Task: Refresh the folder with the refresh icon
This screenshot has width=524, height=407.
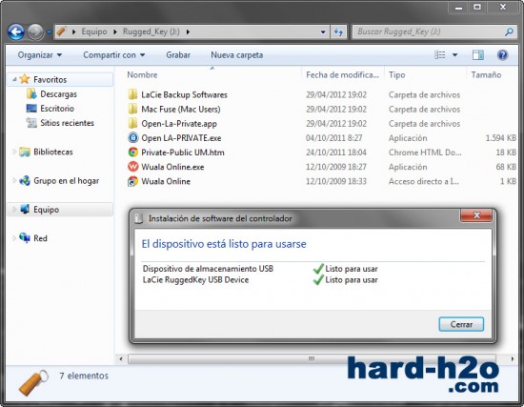Action: point(338,32)
